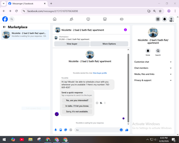
Task: Focus the Aa message input field
Action: click(x=97, y=130)
